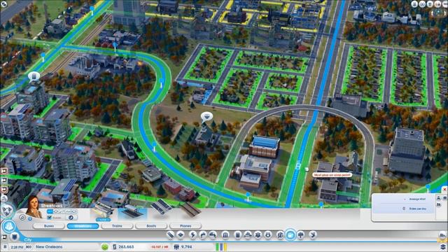Click the top left-edge square notification icon
The image size is (448, 252).
pyautogui.click(x=4, y=171)
